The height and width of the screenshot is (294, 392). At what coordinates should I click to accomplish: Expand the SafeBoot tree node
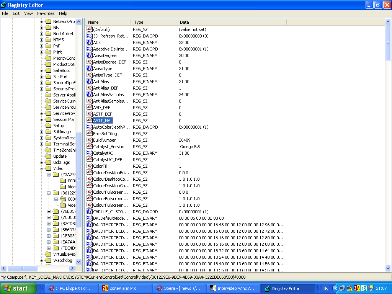[41, 70]
